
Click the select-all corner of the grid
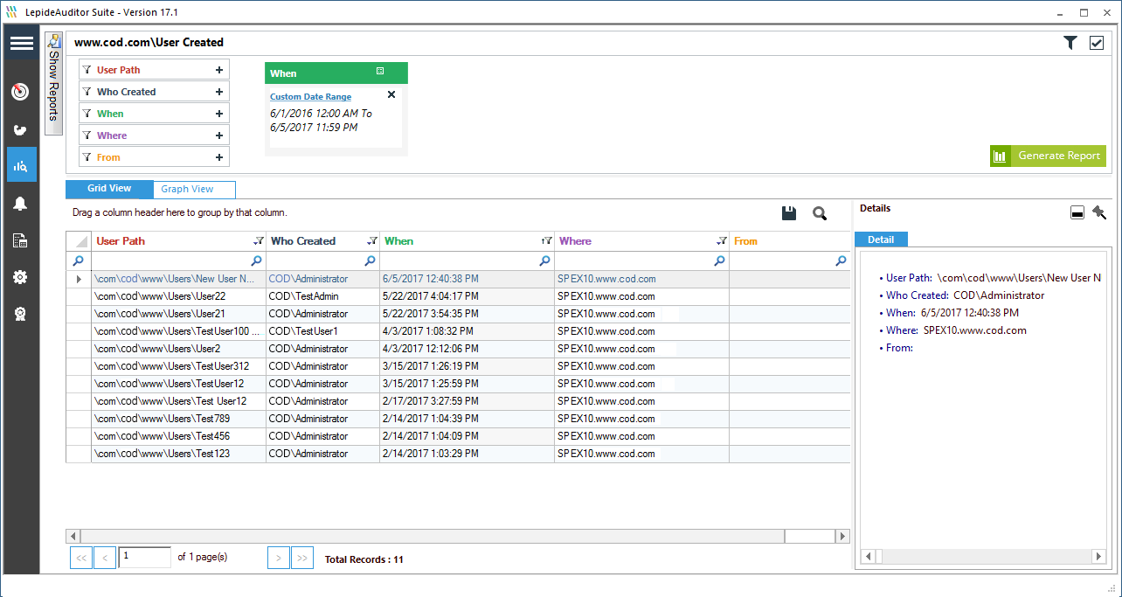79,241
